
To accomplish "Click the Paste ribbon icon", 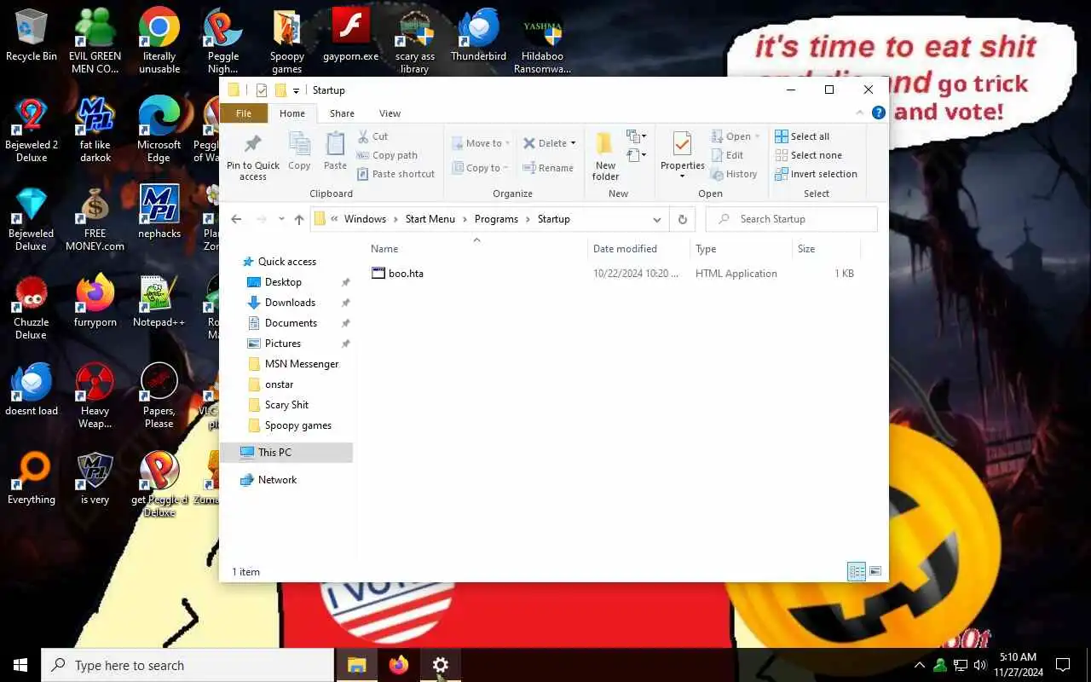I will click(x=335, y=151).
